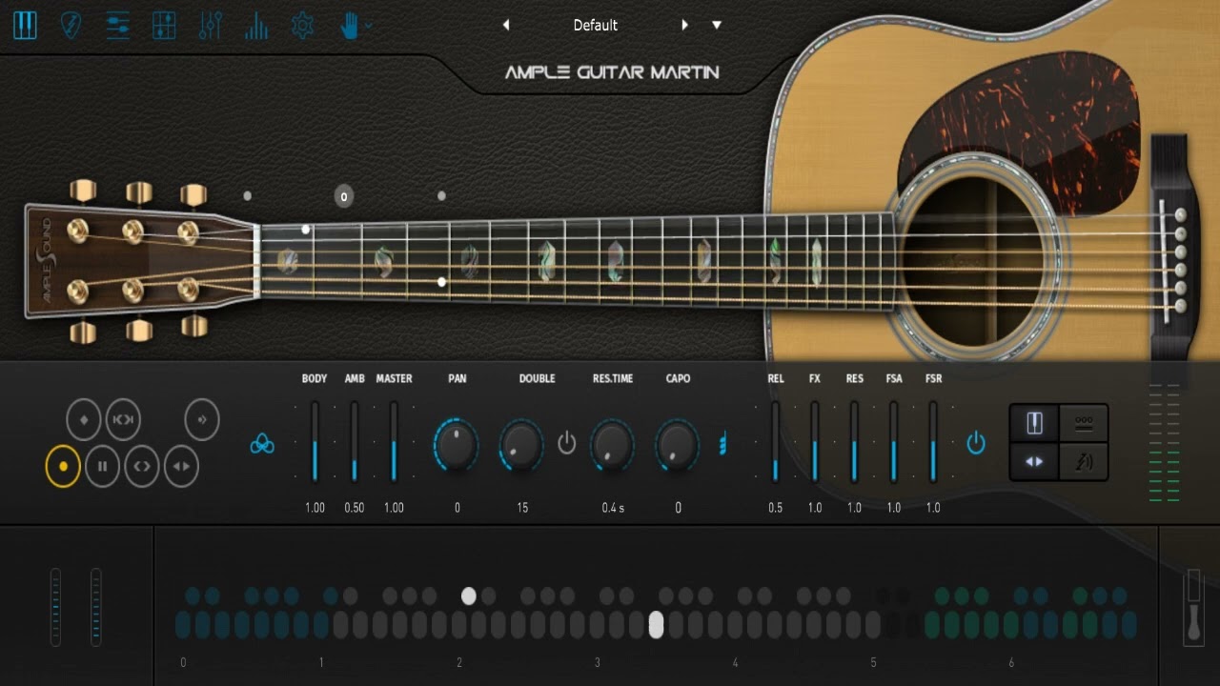Open the preset dropdown triangle

(x=717, y=25)
